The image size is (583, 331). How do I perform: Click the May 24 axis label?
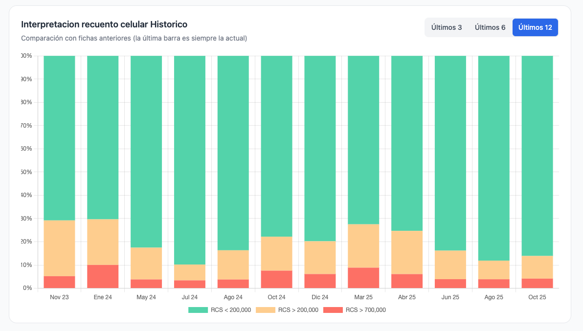click(146, 297)
